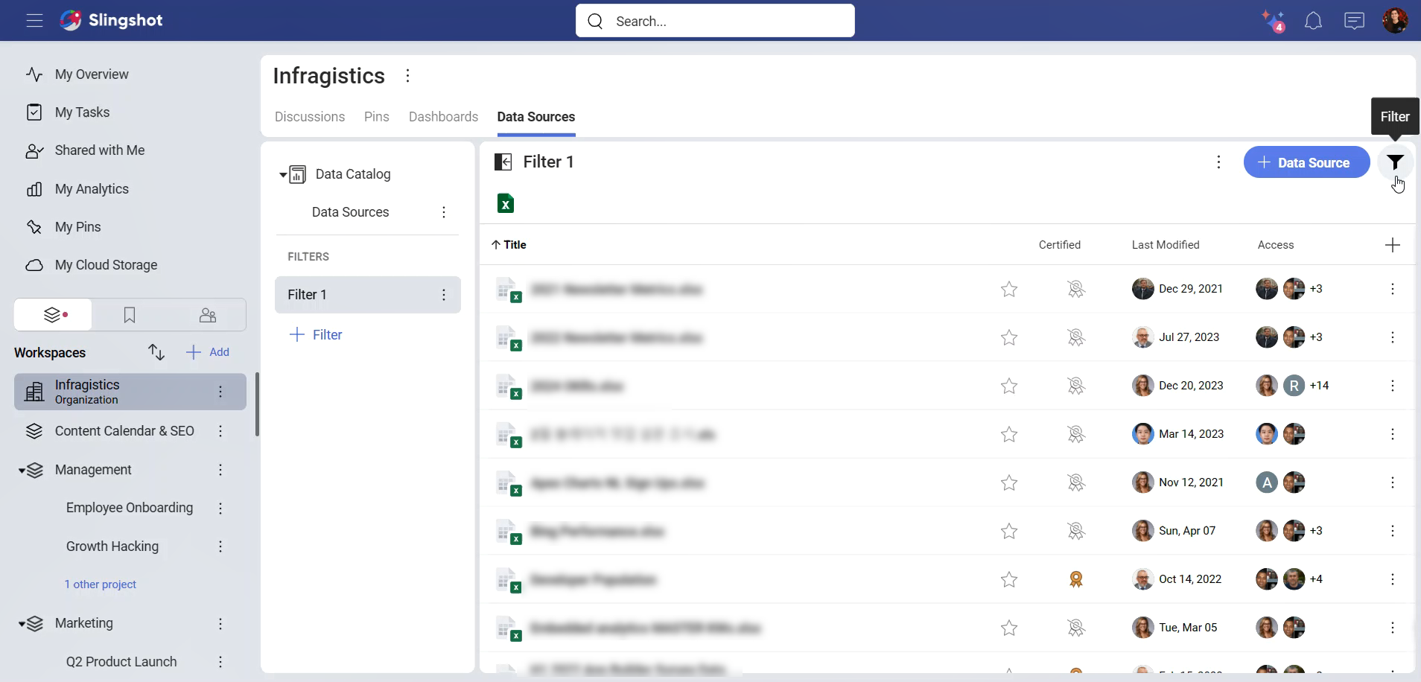Collapse the Marketing workspace
1421x682 pixels.
(22, 624)
